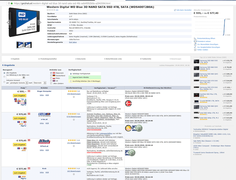Open the 'nach Österreich' shipping country dropdown

39,83
